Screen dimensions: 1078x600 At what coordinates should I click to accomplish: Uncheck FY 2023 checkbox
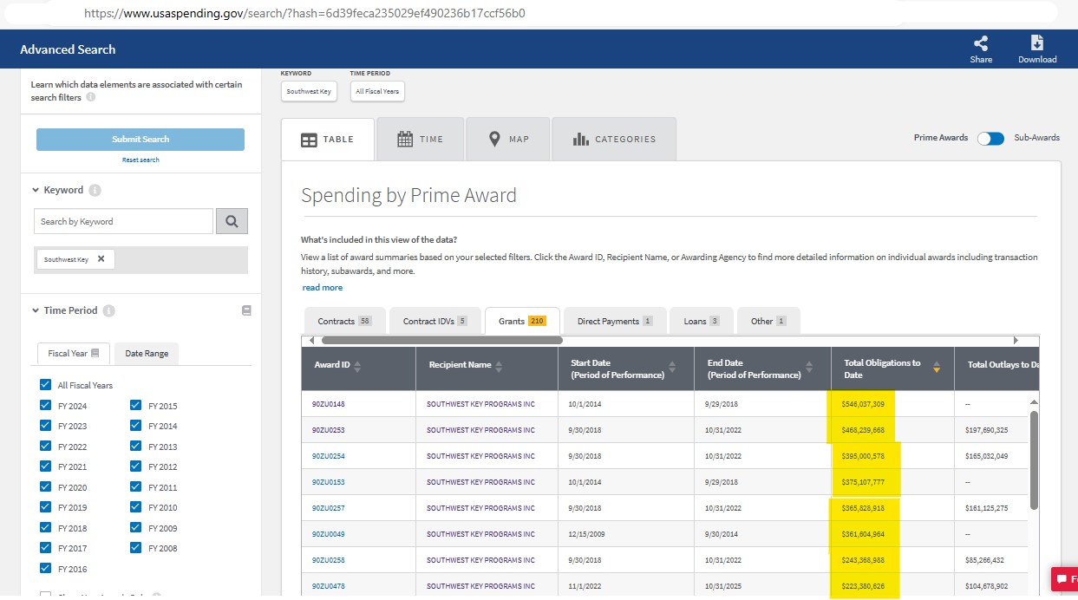click(45, 426)
